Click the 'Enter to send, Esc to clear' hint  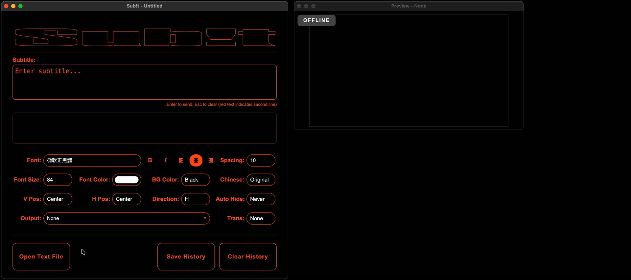tap(222, 105)
